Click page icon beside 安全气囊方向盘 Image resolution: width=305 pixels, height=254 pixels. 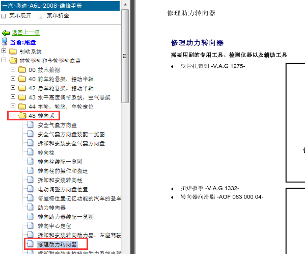coord(31,124)
